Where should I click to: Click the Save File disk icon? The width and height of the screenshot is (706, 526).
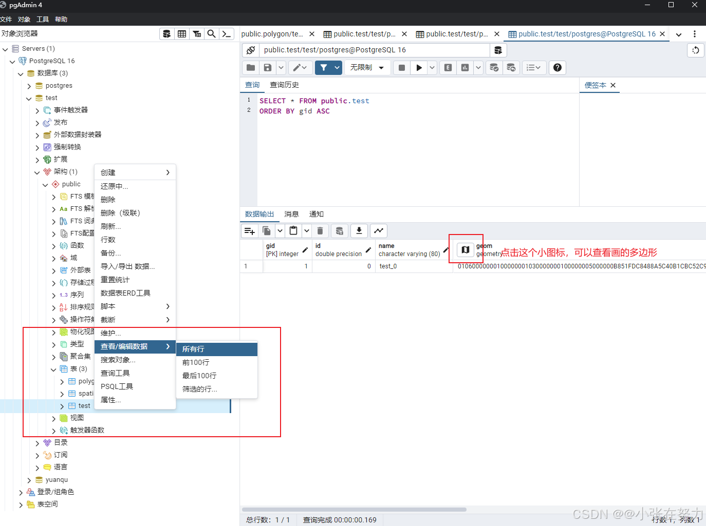point(268,67)
